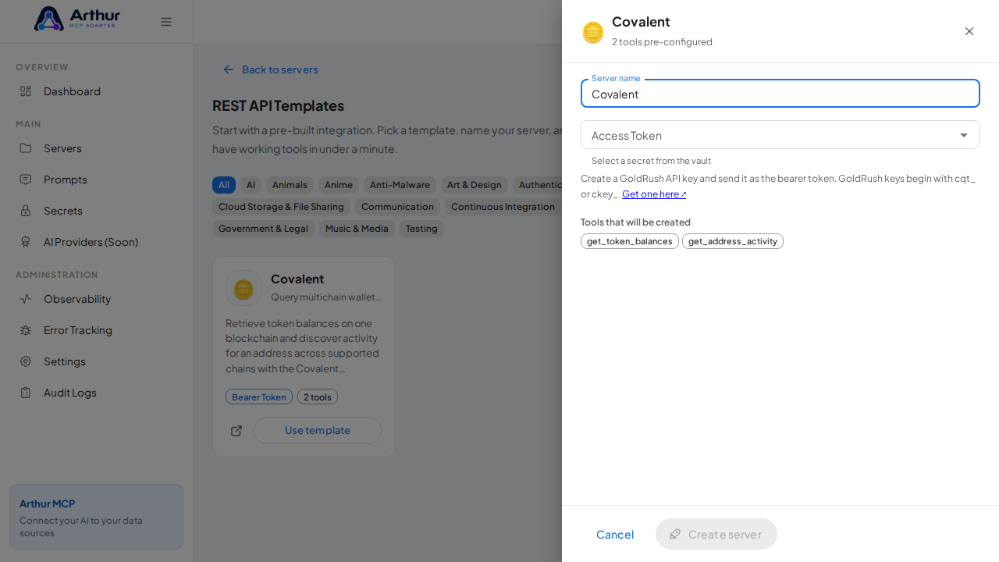Screen dimensions: 999x562
Task: Filter templates by Communication category
Action: click(x=397, y=207)
